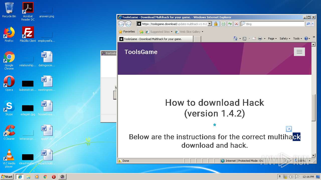The image size is (321, 180).
Task: Expand the Suggested Sites dropdown arrow
Action: (x=172, y=32)
